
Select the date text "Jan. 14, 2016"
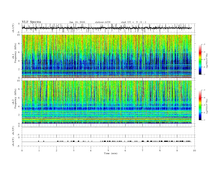[77, 22]
